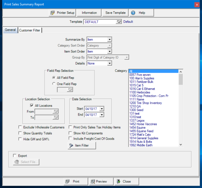Click the Printer Setup icon button

53,13
